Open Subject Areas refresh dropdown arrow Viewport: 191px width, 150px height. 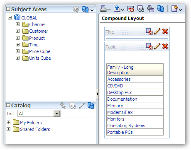click(92, 10)
